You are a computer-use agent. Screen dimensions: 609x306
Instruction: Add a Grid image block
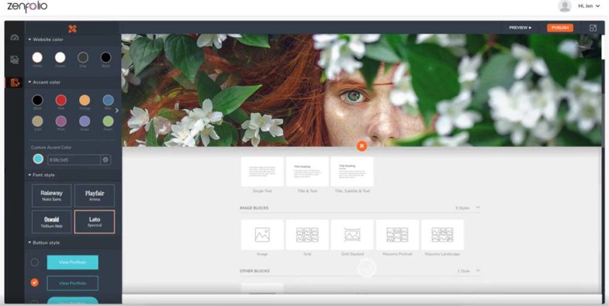coord(307,235)
